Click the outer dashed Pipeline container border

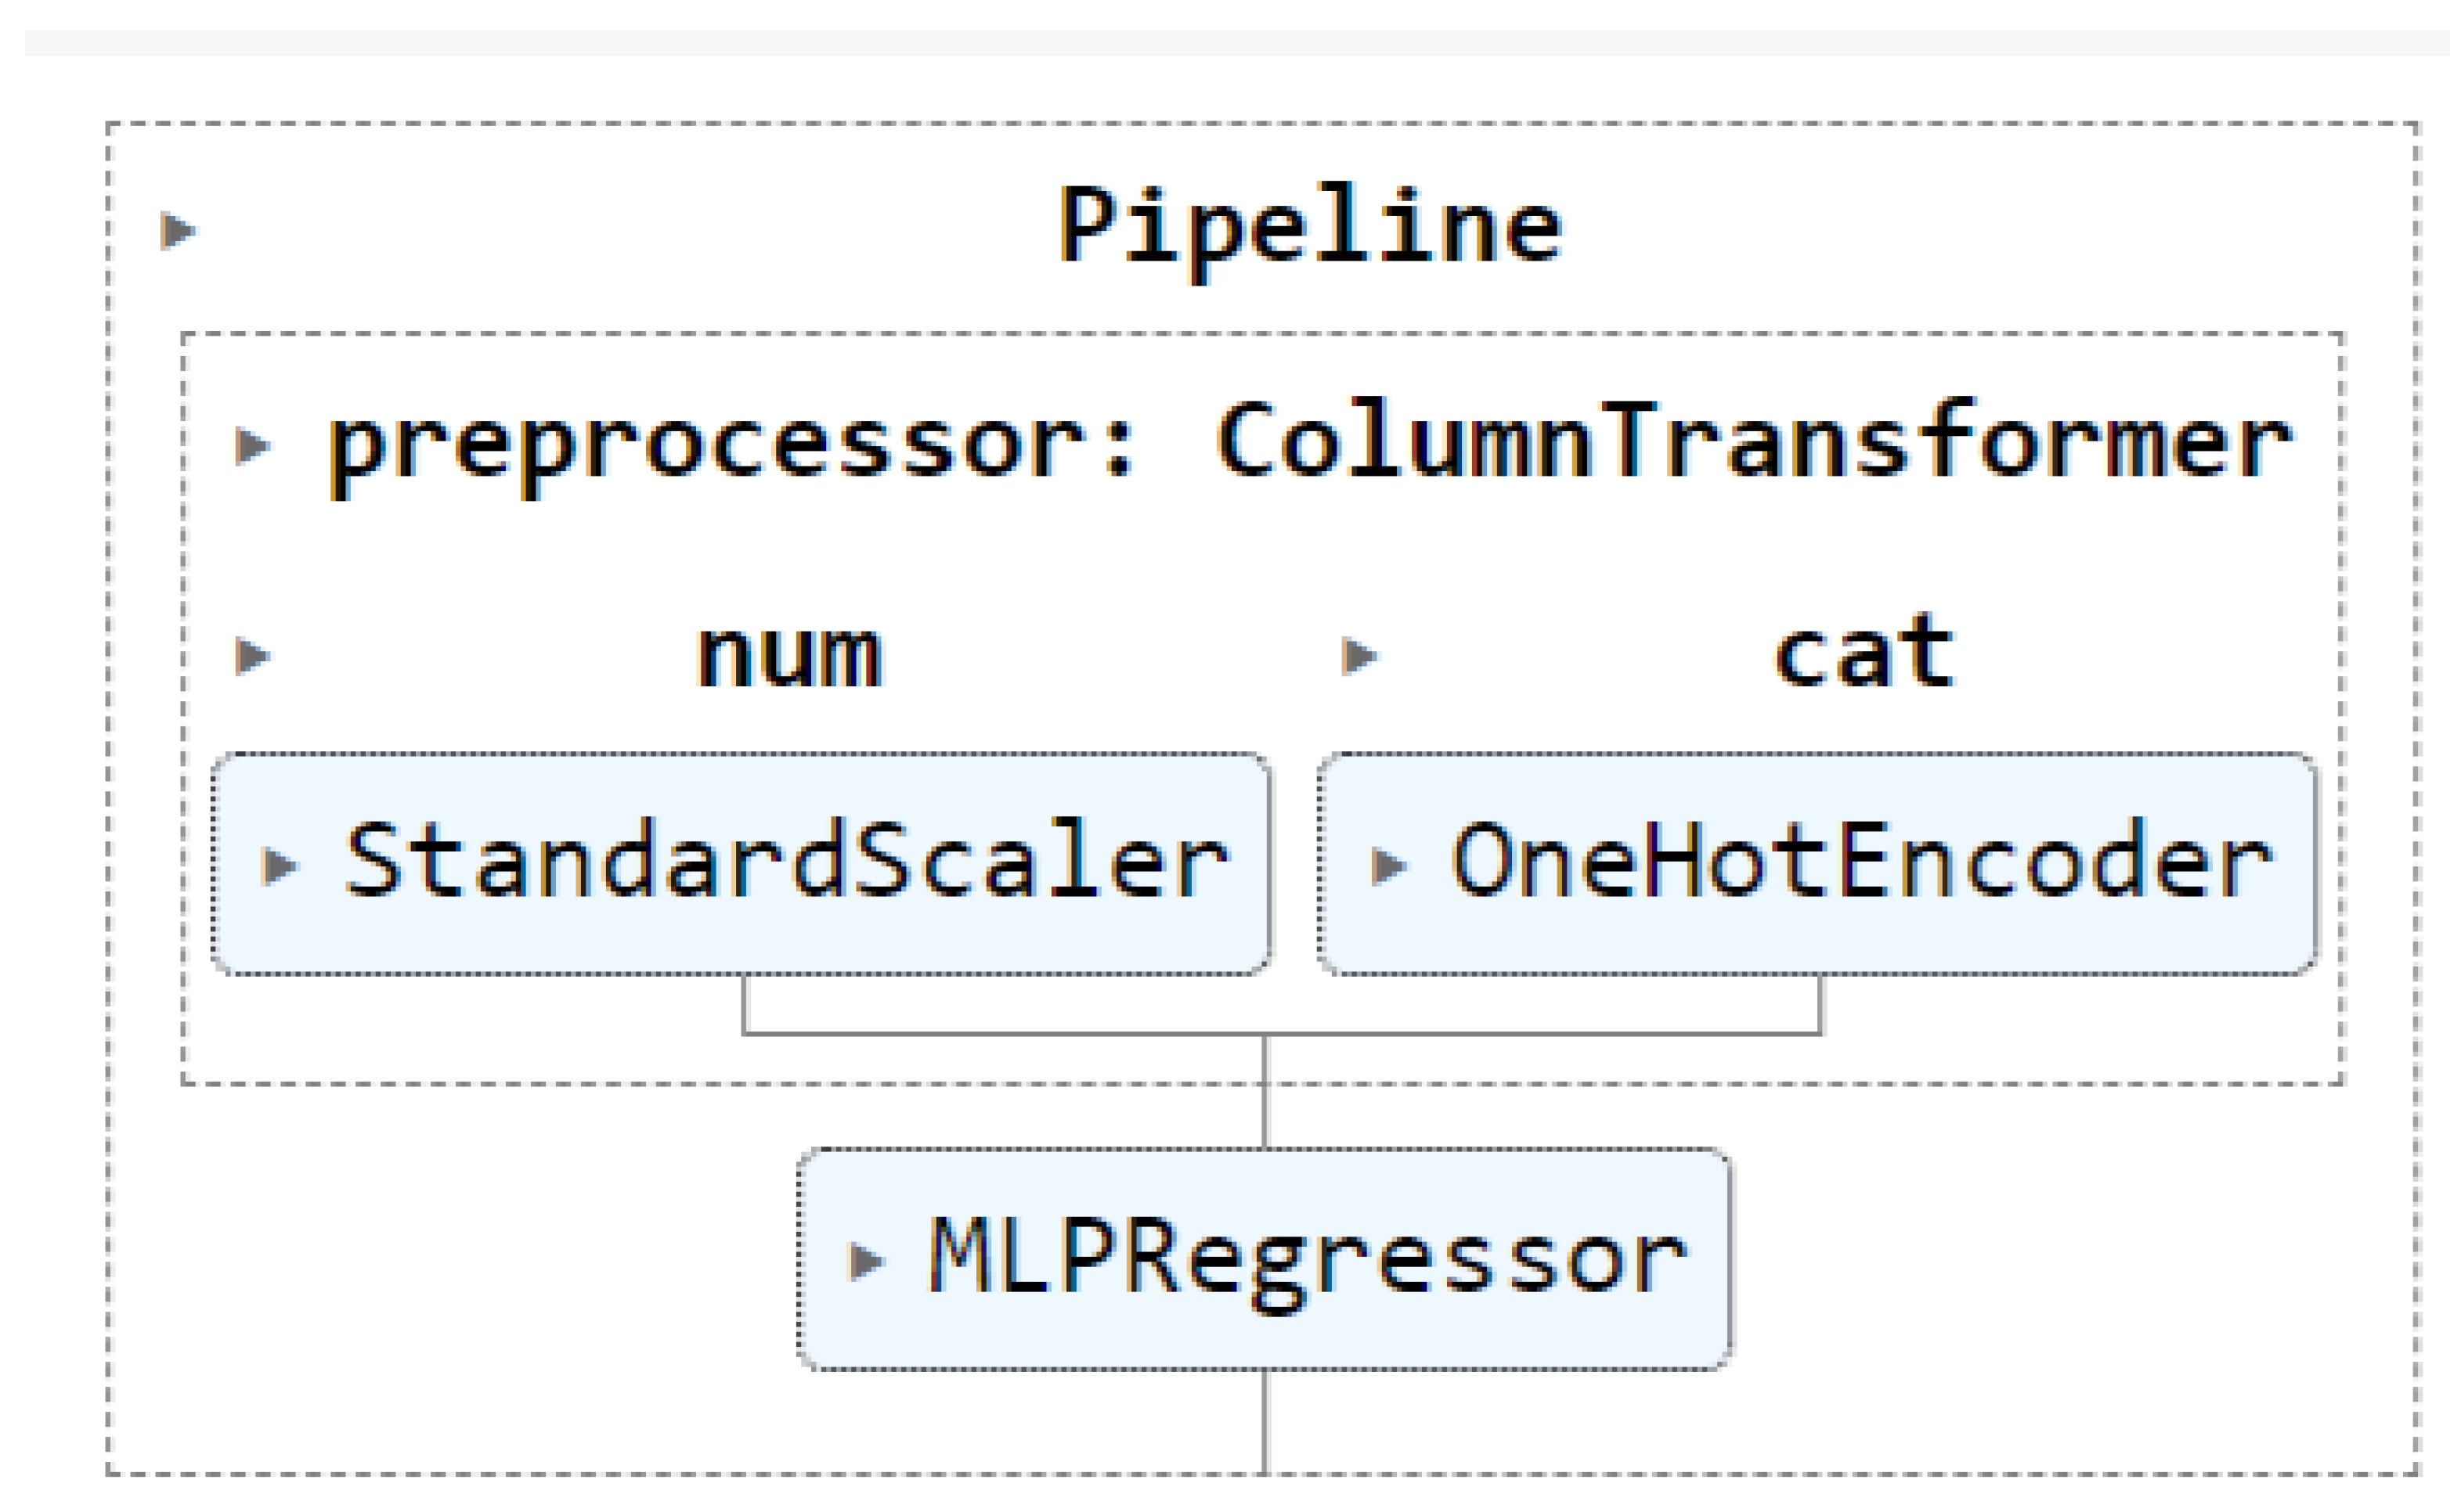pos(108,800)
